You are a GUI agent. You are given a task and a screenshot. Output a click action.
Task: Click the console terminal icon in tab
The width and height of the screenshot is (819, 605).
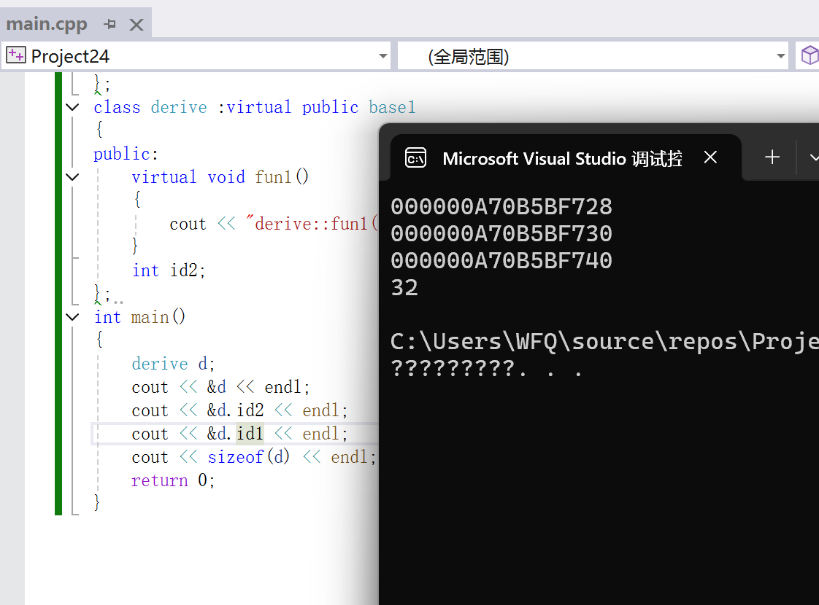(416, 157)
